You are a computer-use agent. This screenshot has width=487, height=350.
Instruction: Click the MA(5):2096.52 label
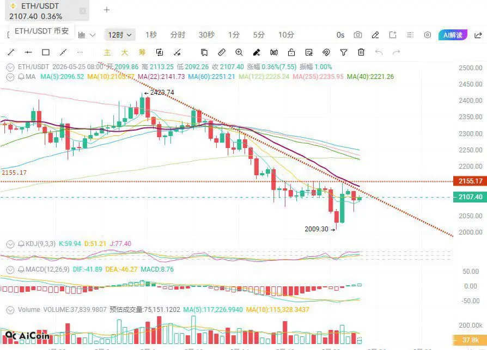[x=62, y=77]
